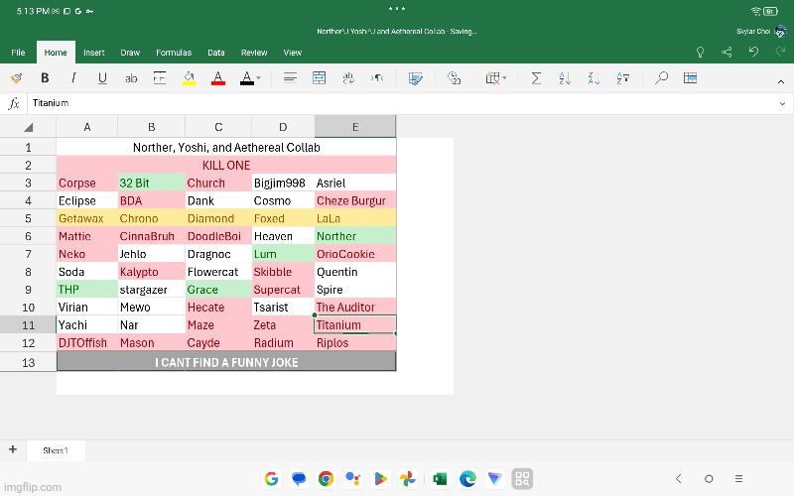Open Find search magnifier
The image size is (794, 496).
click(661, 78)
